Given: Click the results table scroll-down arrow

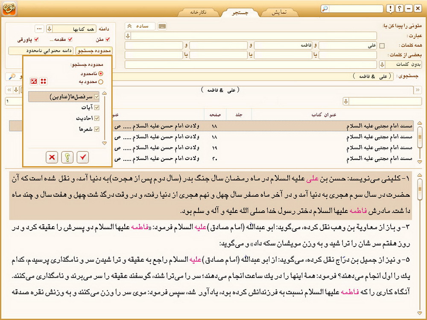Looking at the screenshot, I should pyautogui.click(x=420, y=162).
